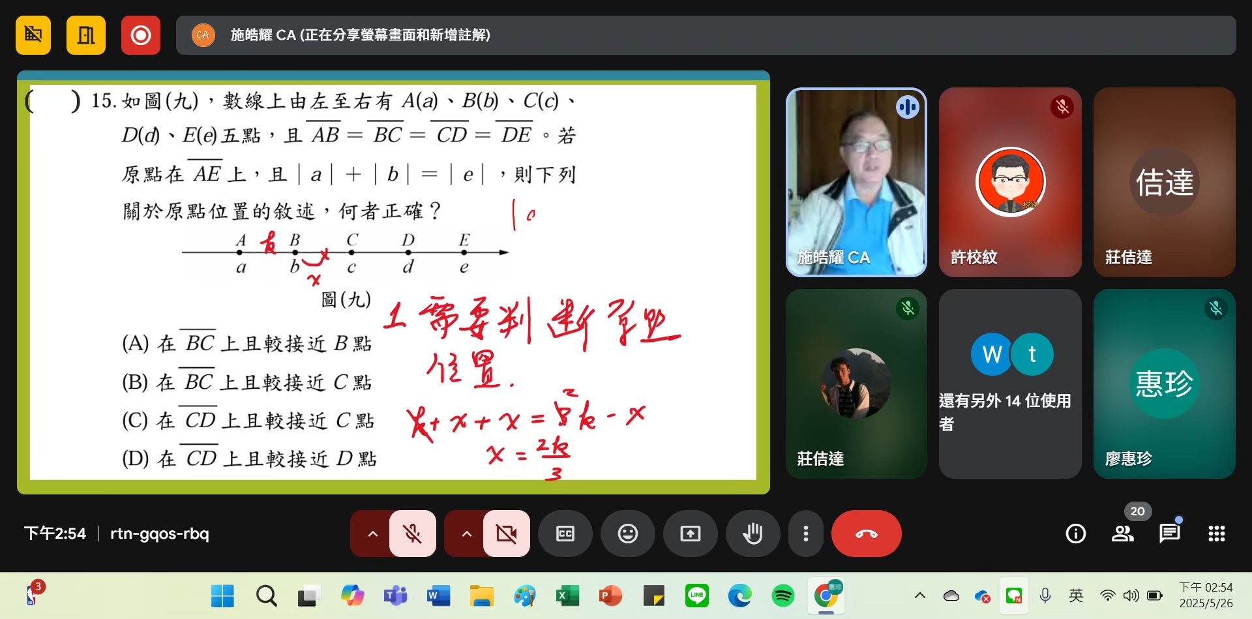Unmute the microphone
Viewport: 1252px width, 619px height.
(412, 534)
